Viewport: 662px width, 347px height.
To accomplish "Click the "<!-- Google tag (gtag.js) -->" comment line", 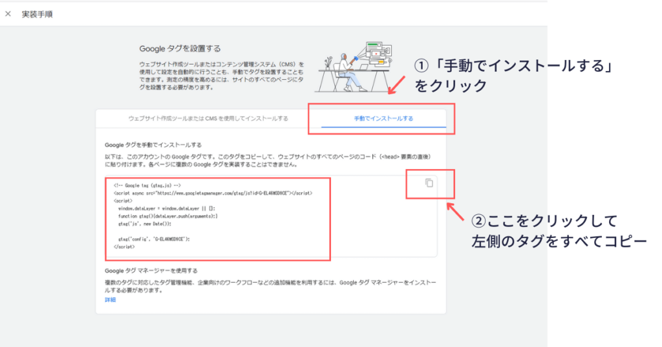I will pos(147,185).
